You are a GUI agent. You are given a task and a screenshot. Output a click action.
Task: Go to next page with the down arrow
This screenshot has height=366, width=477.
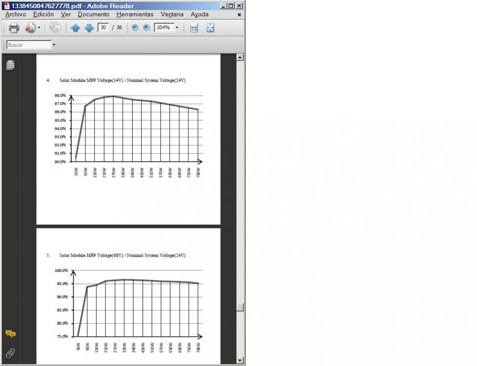point(89,28)
